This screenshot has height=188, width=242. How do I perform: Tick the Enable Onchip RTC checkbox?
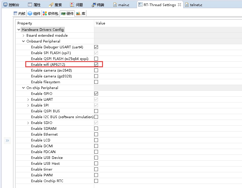(x=96, y=181)
